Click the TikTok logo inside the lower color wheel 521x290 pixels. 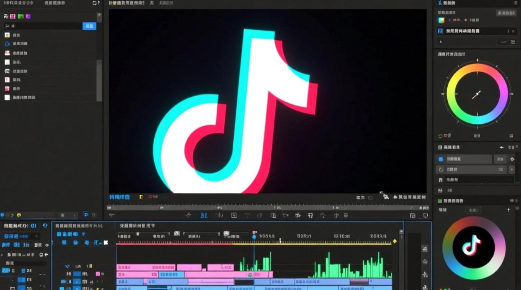tap(471, 246)
